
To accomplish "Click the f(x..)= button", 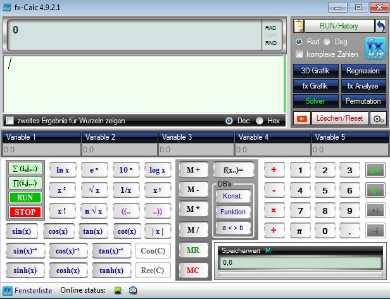I will [x=233, y=170].
